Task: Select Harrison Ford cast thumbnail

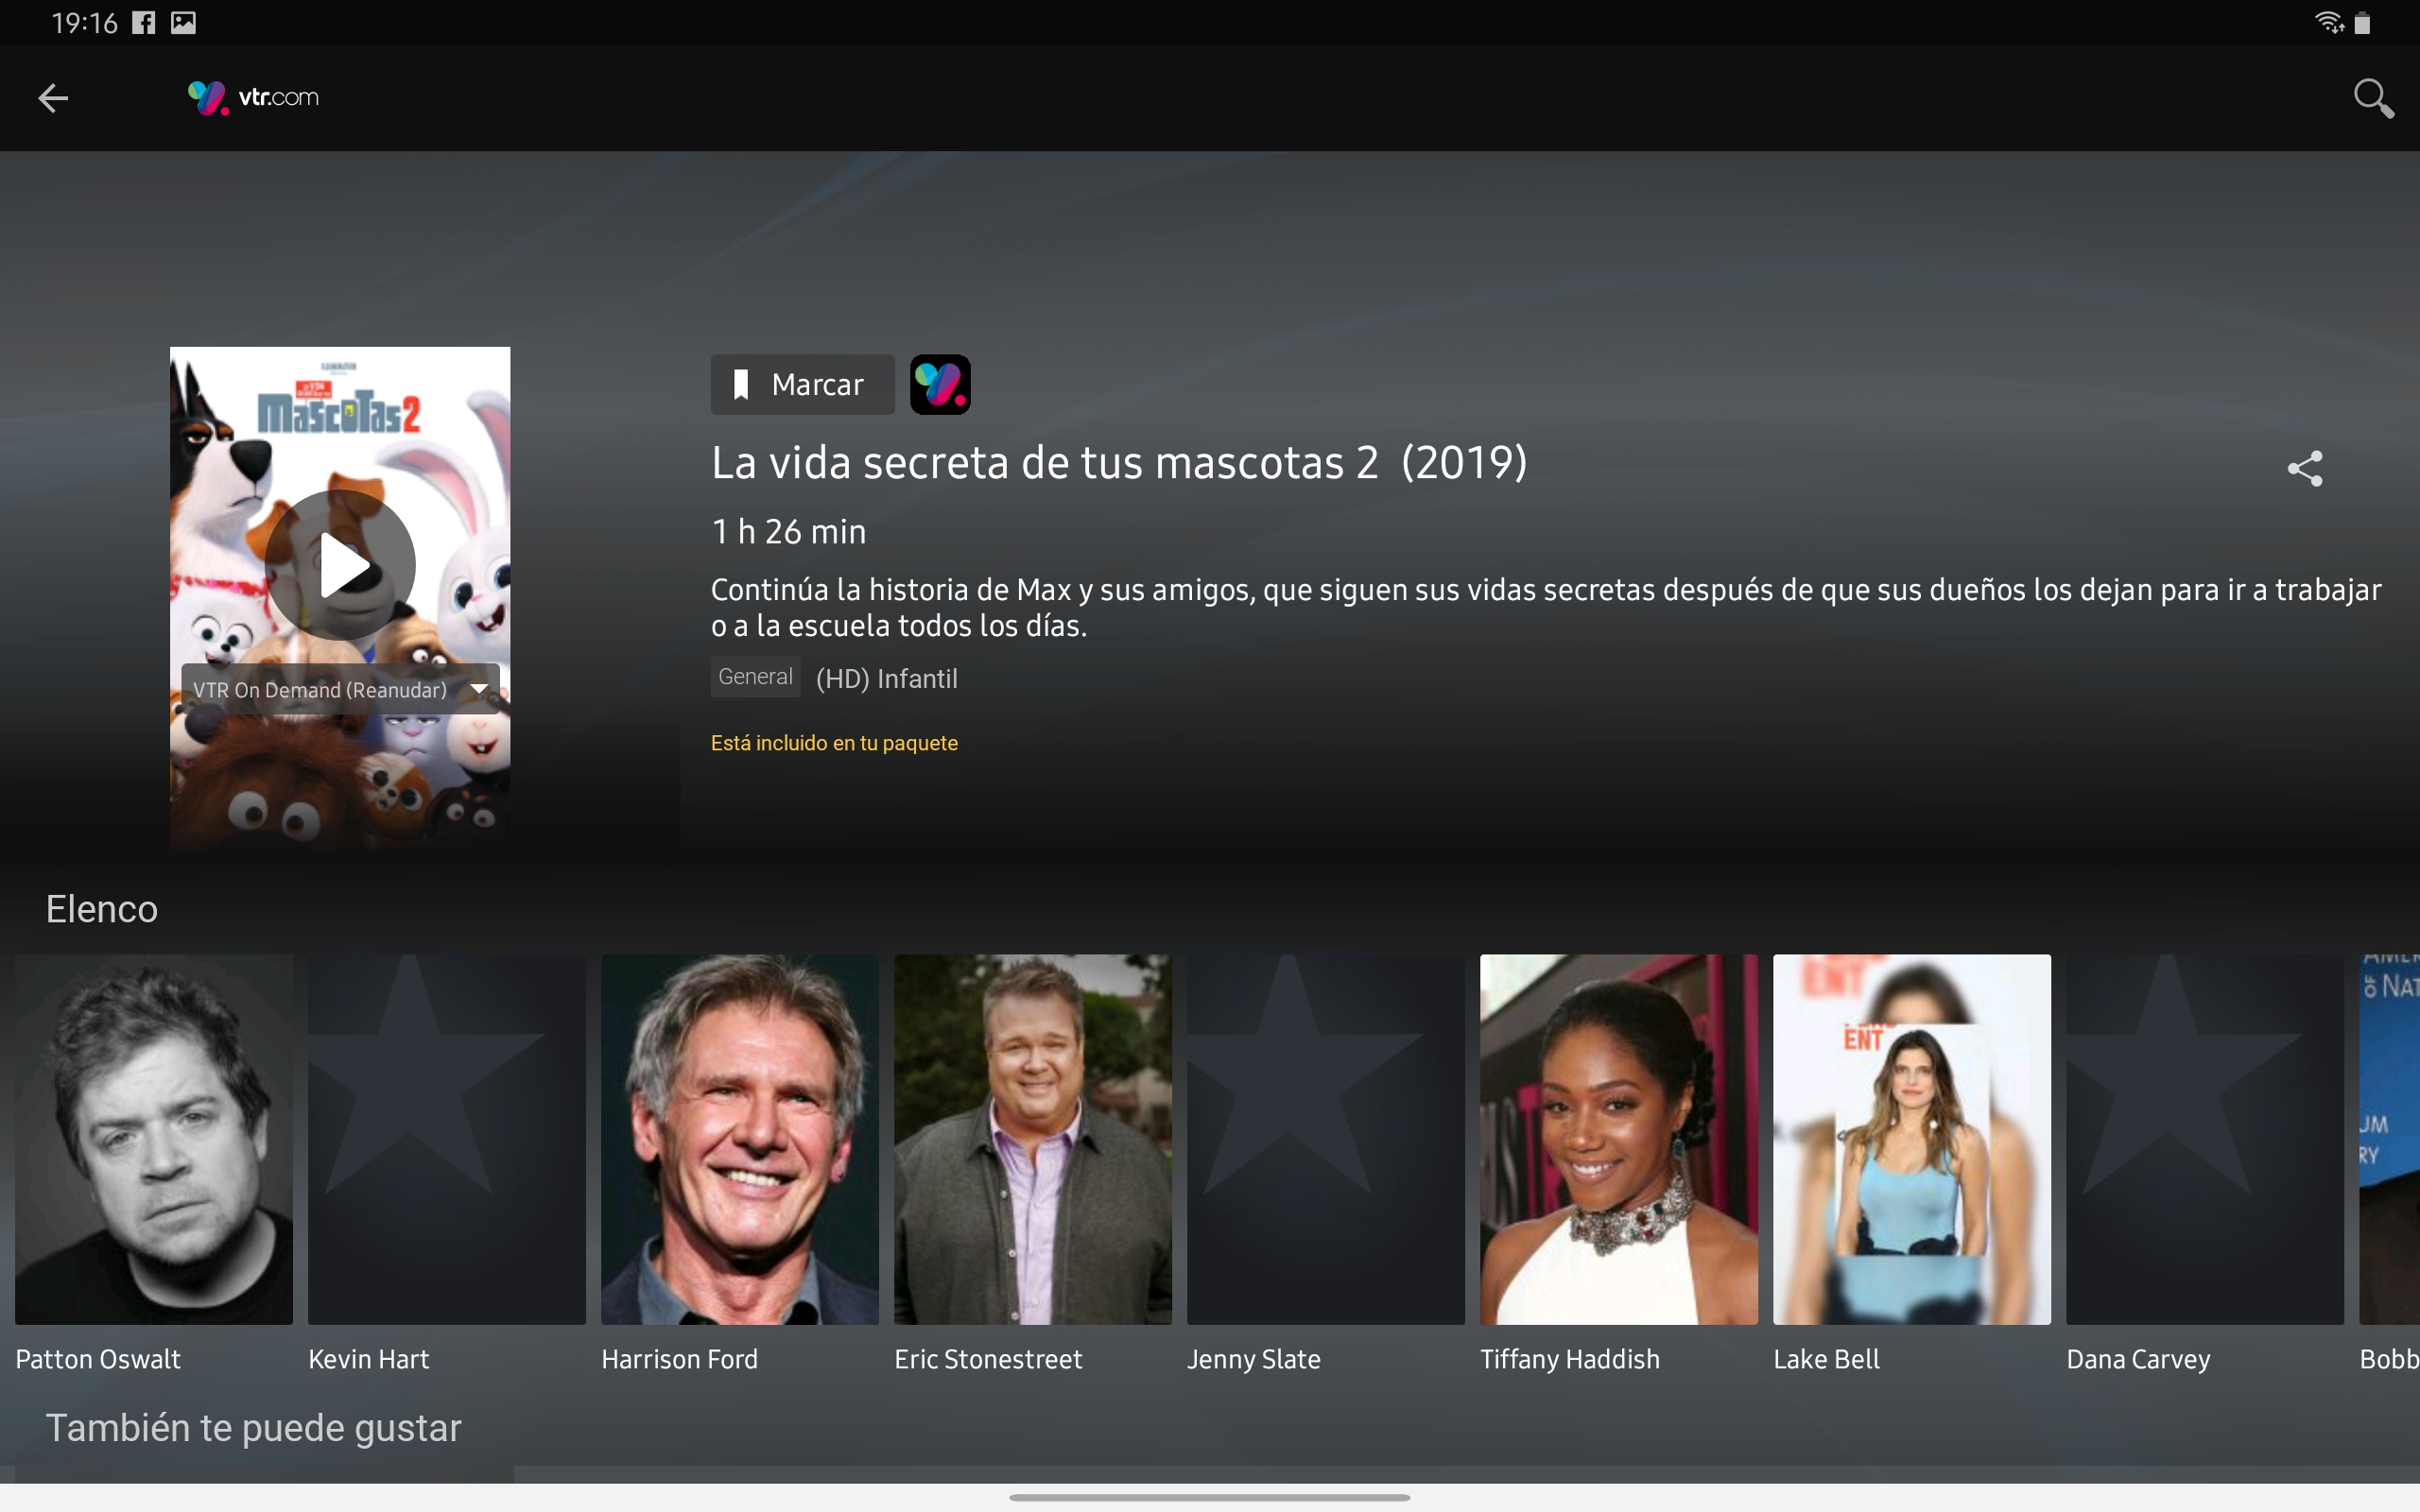Action: pyautogui.click(x=739, y=1139)
